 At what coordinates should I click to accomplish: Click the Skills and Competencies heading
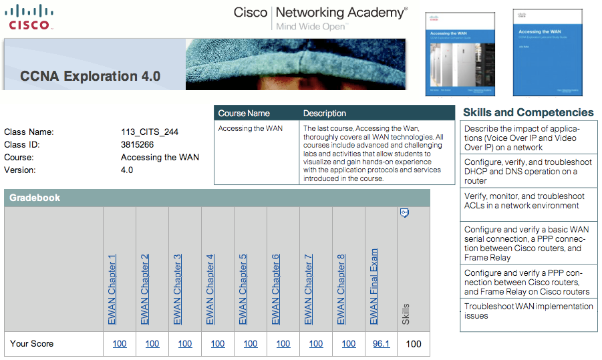point(529,112)
